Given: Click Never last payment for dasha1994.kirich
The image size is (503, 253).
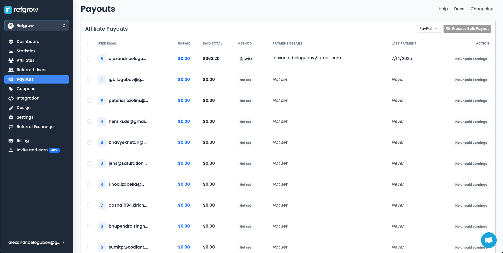Looking at the screenshot, I should point(398,205).
